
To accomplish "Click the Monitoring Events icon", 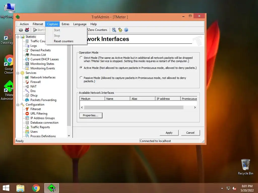I will click(x=27, y=68).
